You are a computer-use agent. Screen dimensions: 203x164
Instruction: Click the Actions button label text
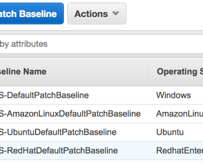(91, 14)
